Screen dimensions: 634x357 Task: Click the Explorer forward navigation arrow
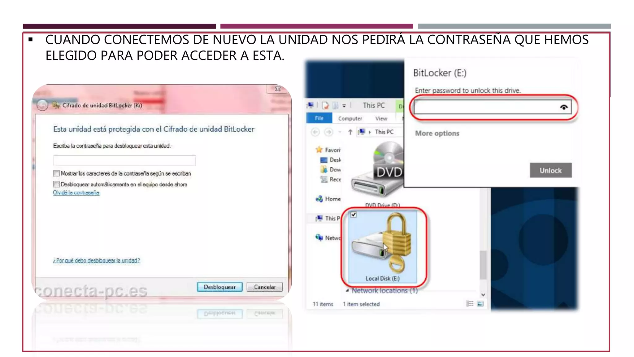click(x=329, y=132)
